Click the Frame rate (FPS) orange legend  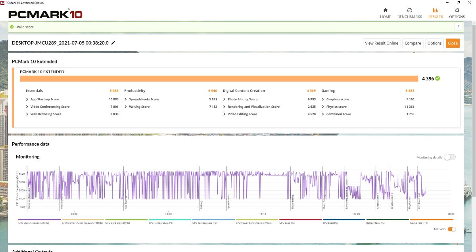click(431, 220)
